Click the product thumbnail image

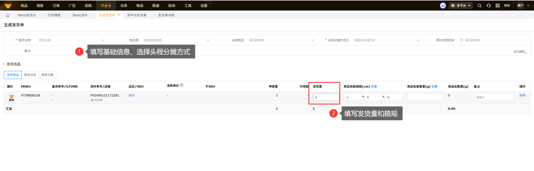[x=11, y=98]
